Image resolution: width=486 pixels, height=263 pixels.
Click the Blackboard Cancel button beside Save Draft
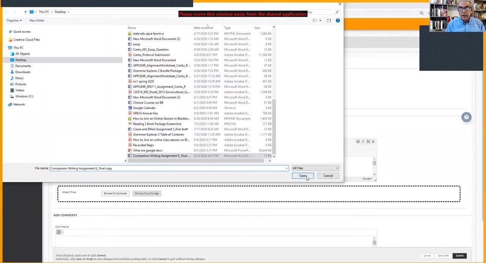pos(427,256)
